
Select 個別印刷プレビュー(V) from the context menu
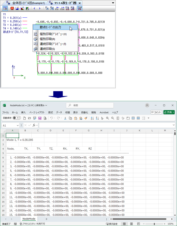point(53,34)
